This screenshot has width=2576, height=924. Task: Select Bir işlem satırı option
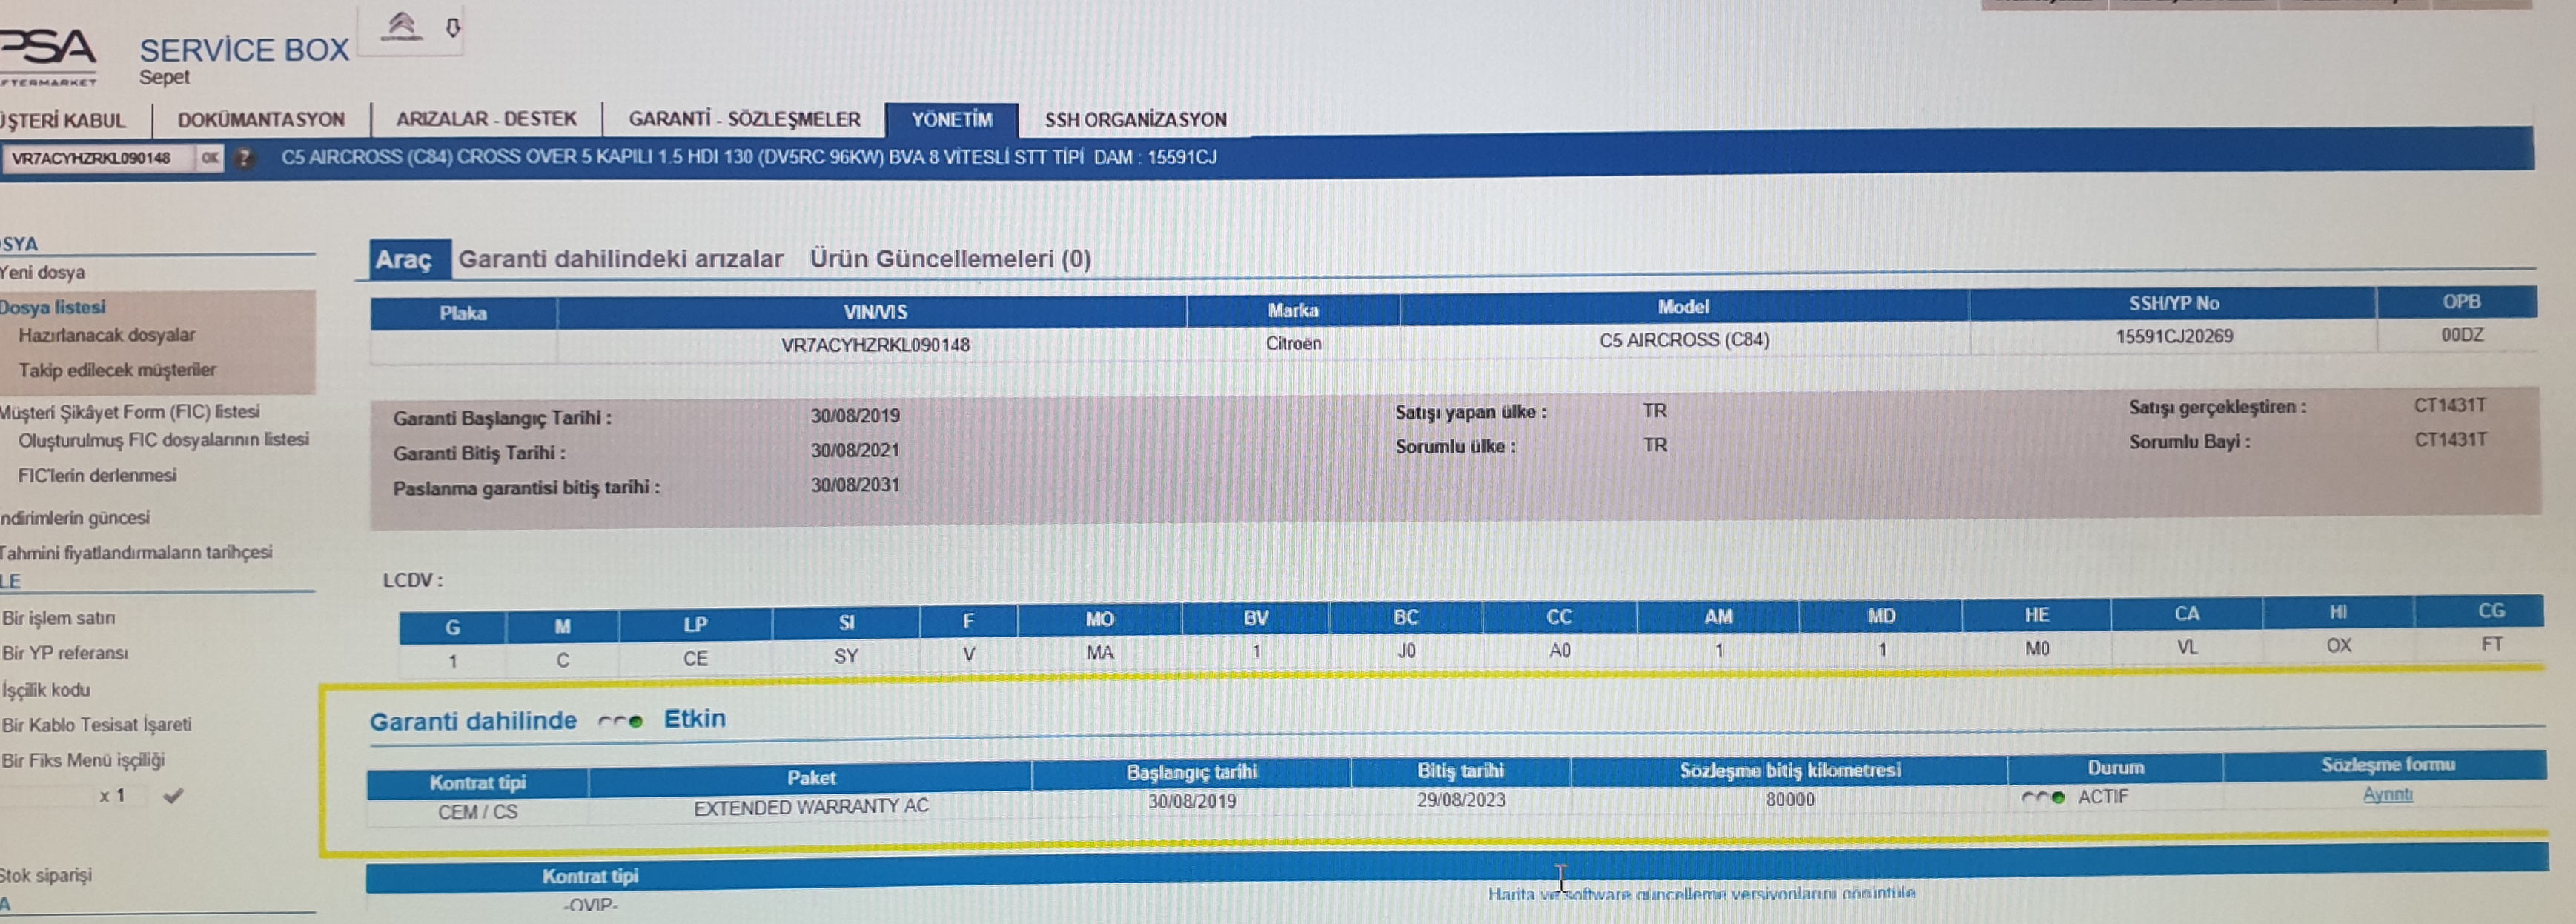coord(58,618)
